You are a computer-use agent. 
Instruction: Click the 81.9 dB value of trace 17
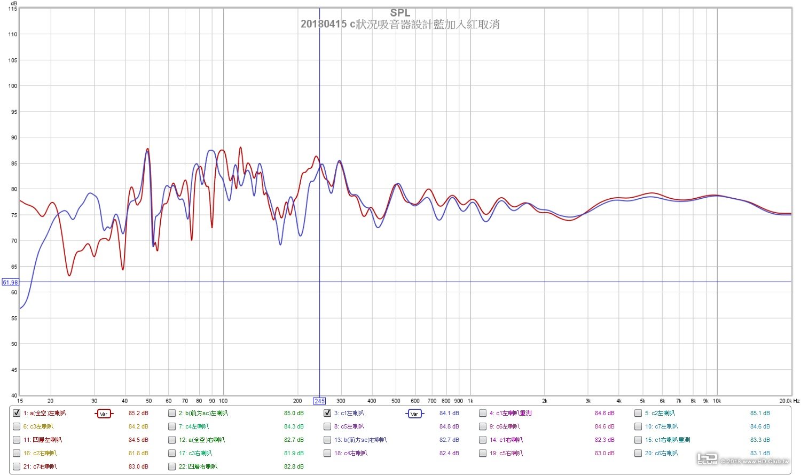[x=294, y=453]
